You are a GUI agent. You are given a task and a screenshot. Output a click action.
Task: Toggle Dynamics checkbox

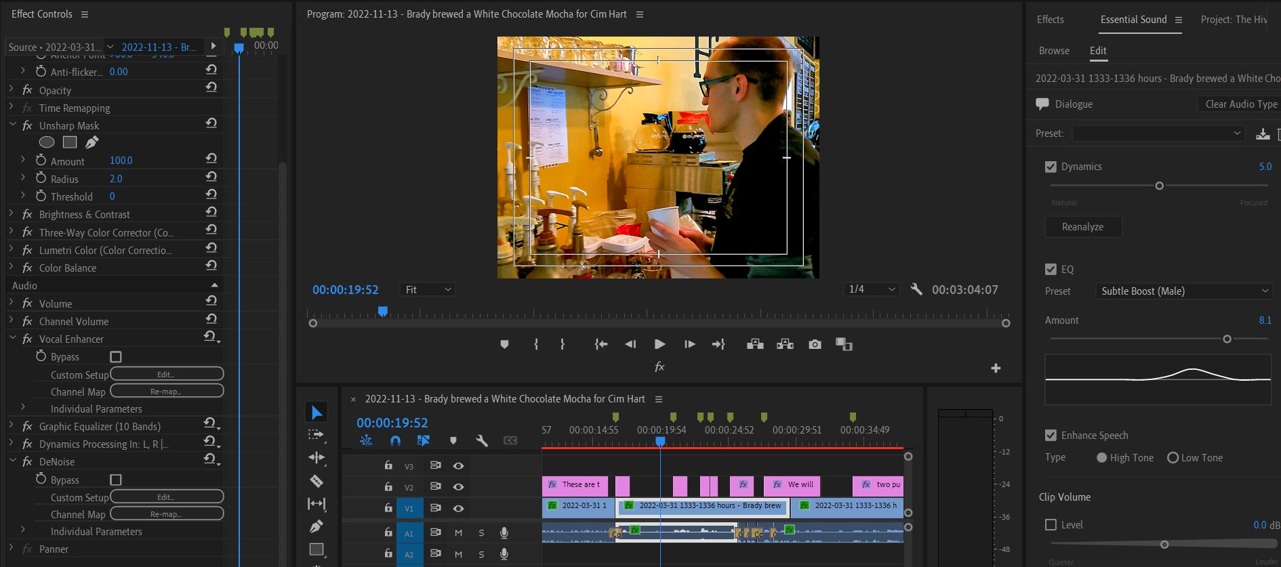pos(1051,167)
